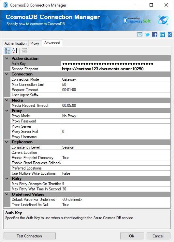Open the Facebook icon link
The width and height of the screenshot is (174, 242).
point(154,35)
